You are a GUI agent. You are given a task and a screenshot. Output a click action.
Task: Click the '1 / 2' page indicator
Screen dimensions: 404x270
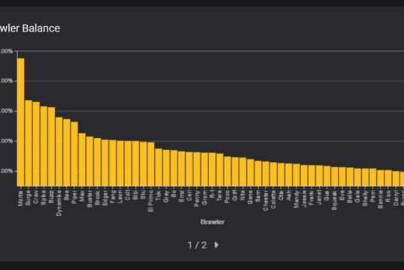coord(197,245)
